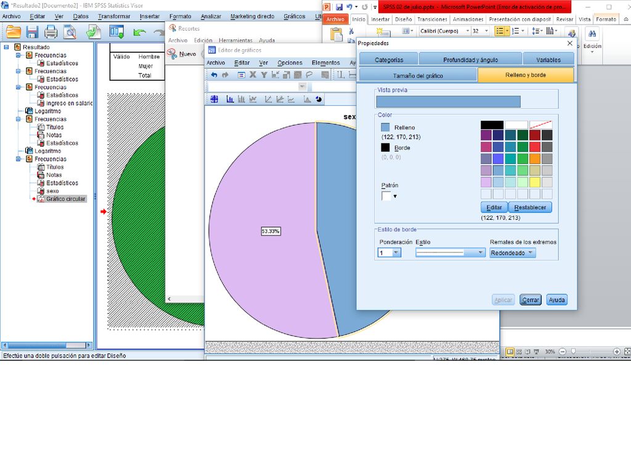This screenshot has width=631, height=473.
Task: Switch to the Profundidad y ángulo tab
Action: [470, 60]
